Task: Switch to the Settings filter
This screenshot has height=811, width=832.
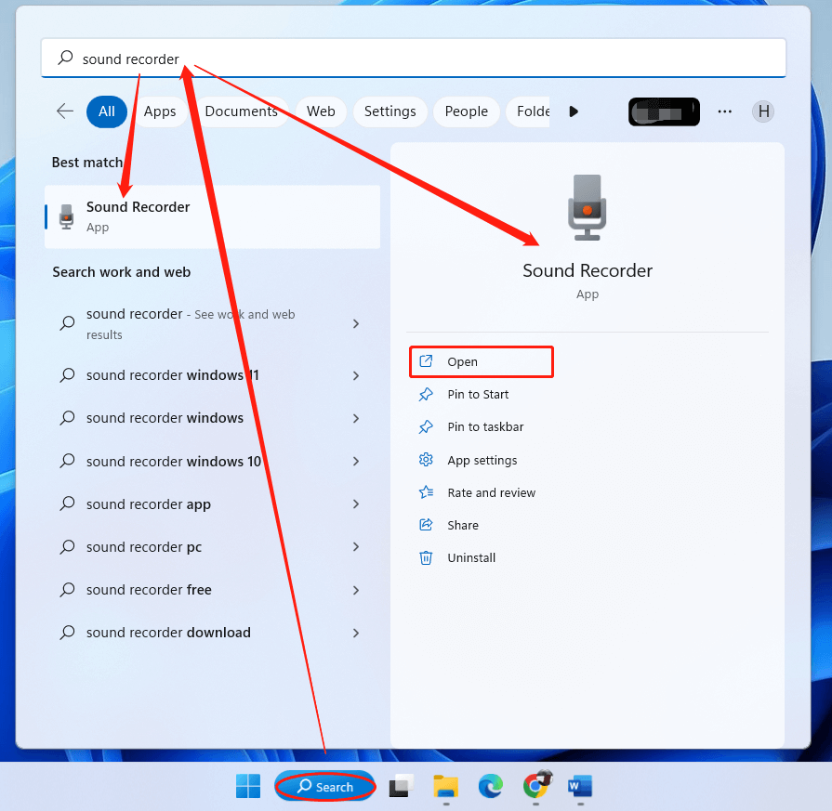Action: tap(390, 111)
